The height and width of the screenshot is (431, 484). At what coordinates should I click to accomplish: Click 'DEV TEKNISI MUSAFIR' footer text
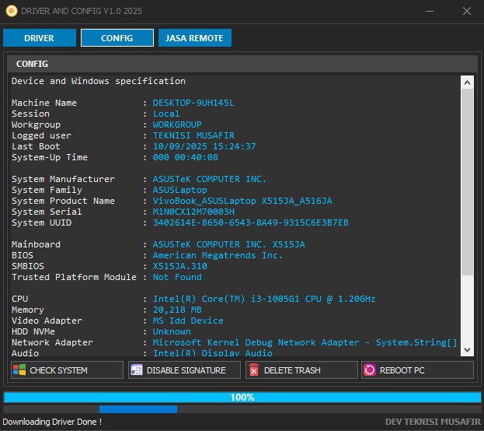433,422
